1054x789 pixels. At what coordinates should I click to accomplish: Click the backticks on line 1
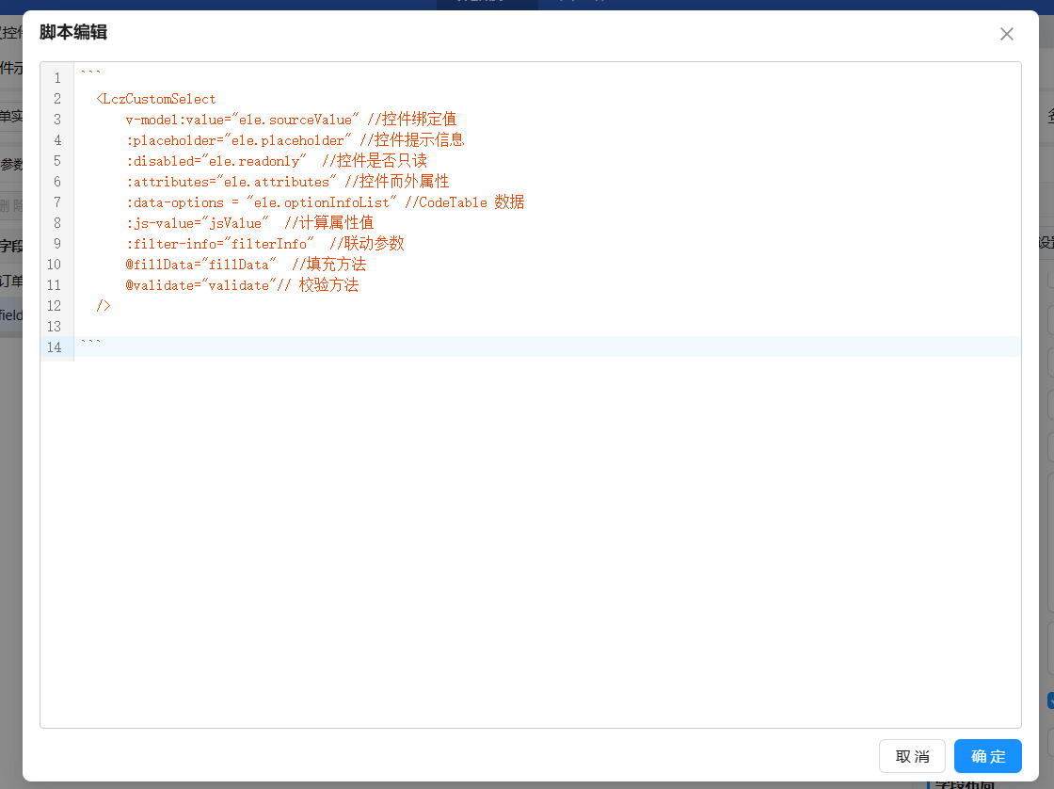[x=90, y=73]
